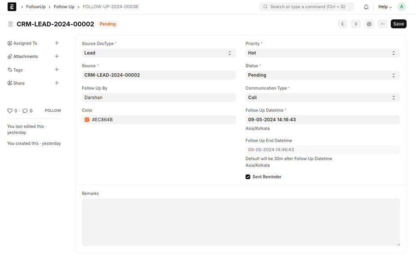This screenshot has width=416, height=257.
Task: Add an assignee with the plus icon
Action: pos(57,43)
